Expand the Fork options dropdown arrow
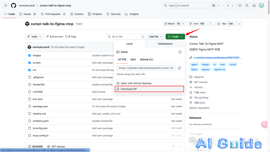The height and width of the screenshot is (152, 270). tap(210, 24)
